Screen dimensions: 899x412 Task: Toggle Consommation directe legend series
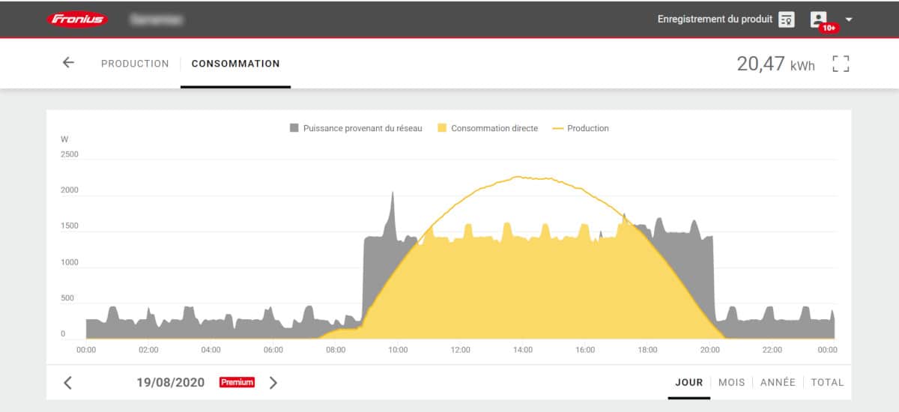[x=488, y=128]
